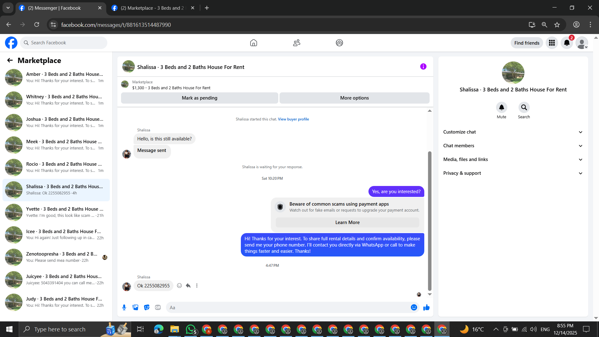Mute this conversation with bell icon
599x337 pixels.
coord(501,107)
